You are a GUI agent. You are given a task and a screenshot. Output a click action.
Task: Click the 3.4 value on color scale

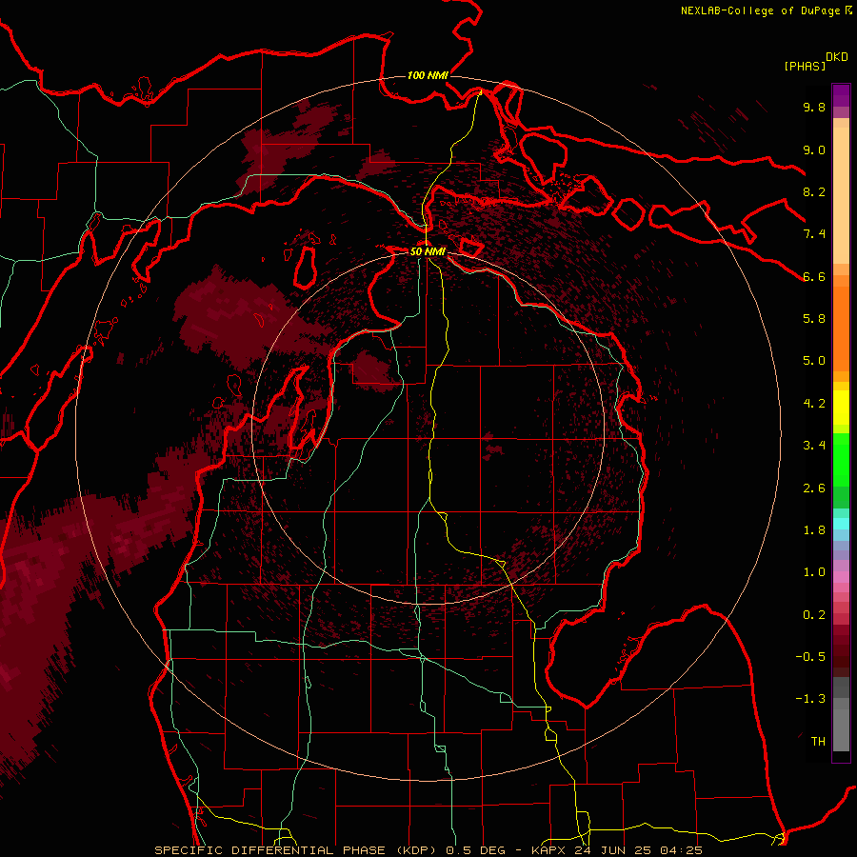tap(814, 446)
